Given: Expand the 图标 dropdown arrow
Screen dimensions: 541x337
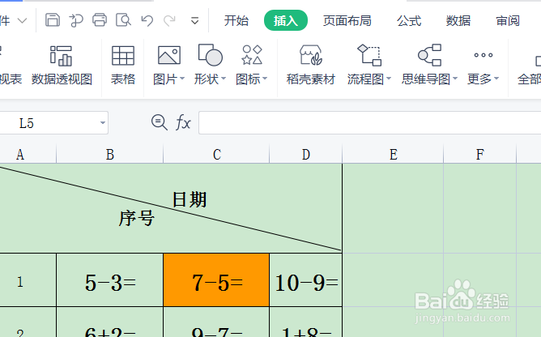Looking at the screenshot, I should point(265,79).
